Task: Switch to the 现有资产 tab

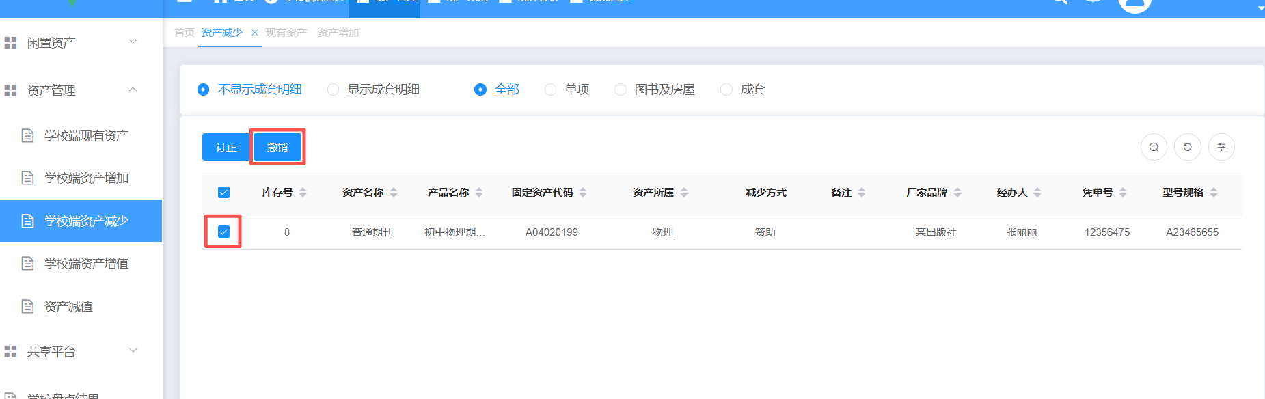Action: click(x=286, y=33)
